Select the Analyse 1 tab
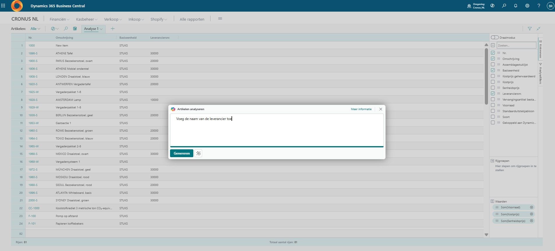The width and height of the screenshot is (555, 251). coord(91,29)
